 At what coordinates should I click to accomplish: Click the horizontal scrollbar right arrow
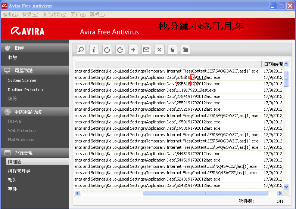280,193
